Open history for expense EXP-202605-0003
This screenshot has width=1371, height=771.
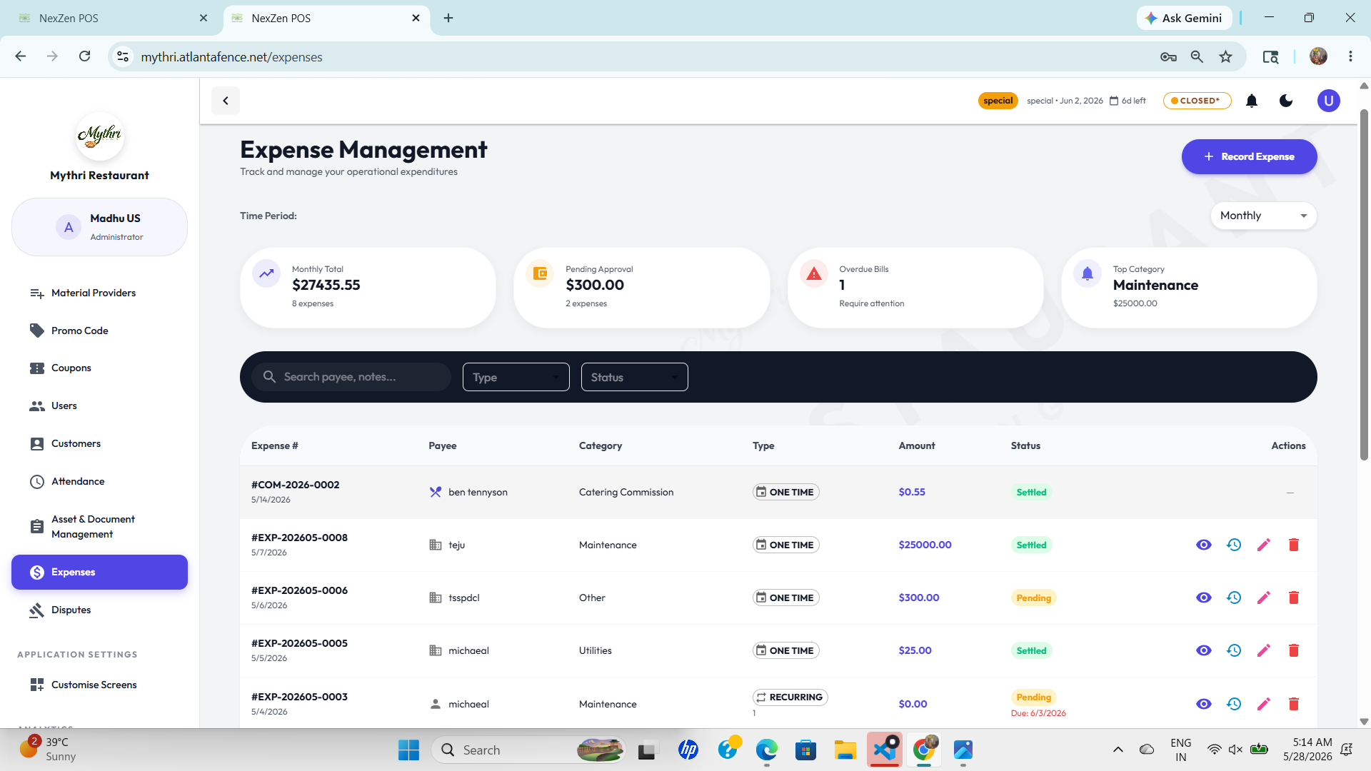1234,704
